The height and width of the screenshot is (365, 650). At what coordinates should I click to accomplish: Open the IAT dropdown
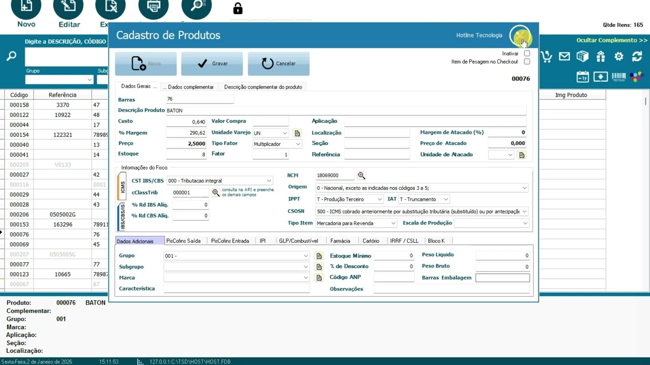[445, 199]
